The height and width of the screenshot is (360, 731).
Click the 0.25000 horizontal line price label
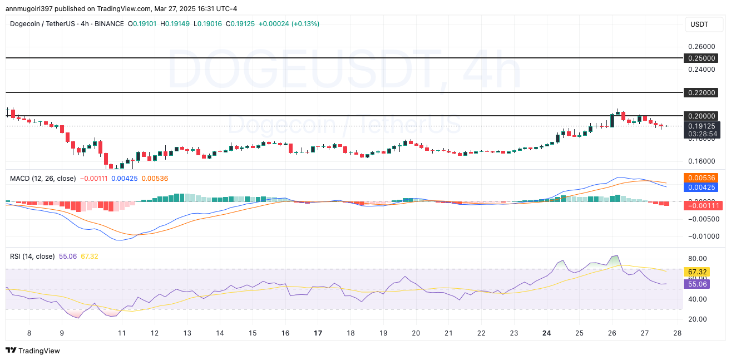700,58
